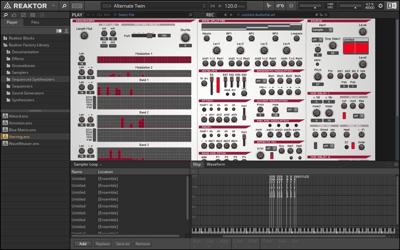The height and width of the screenshot is (250, 400).
Task: Open the Sound Generators folder
Action: 28,93
